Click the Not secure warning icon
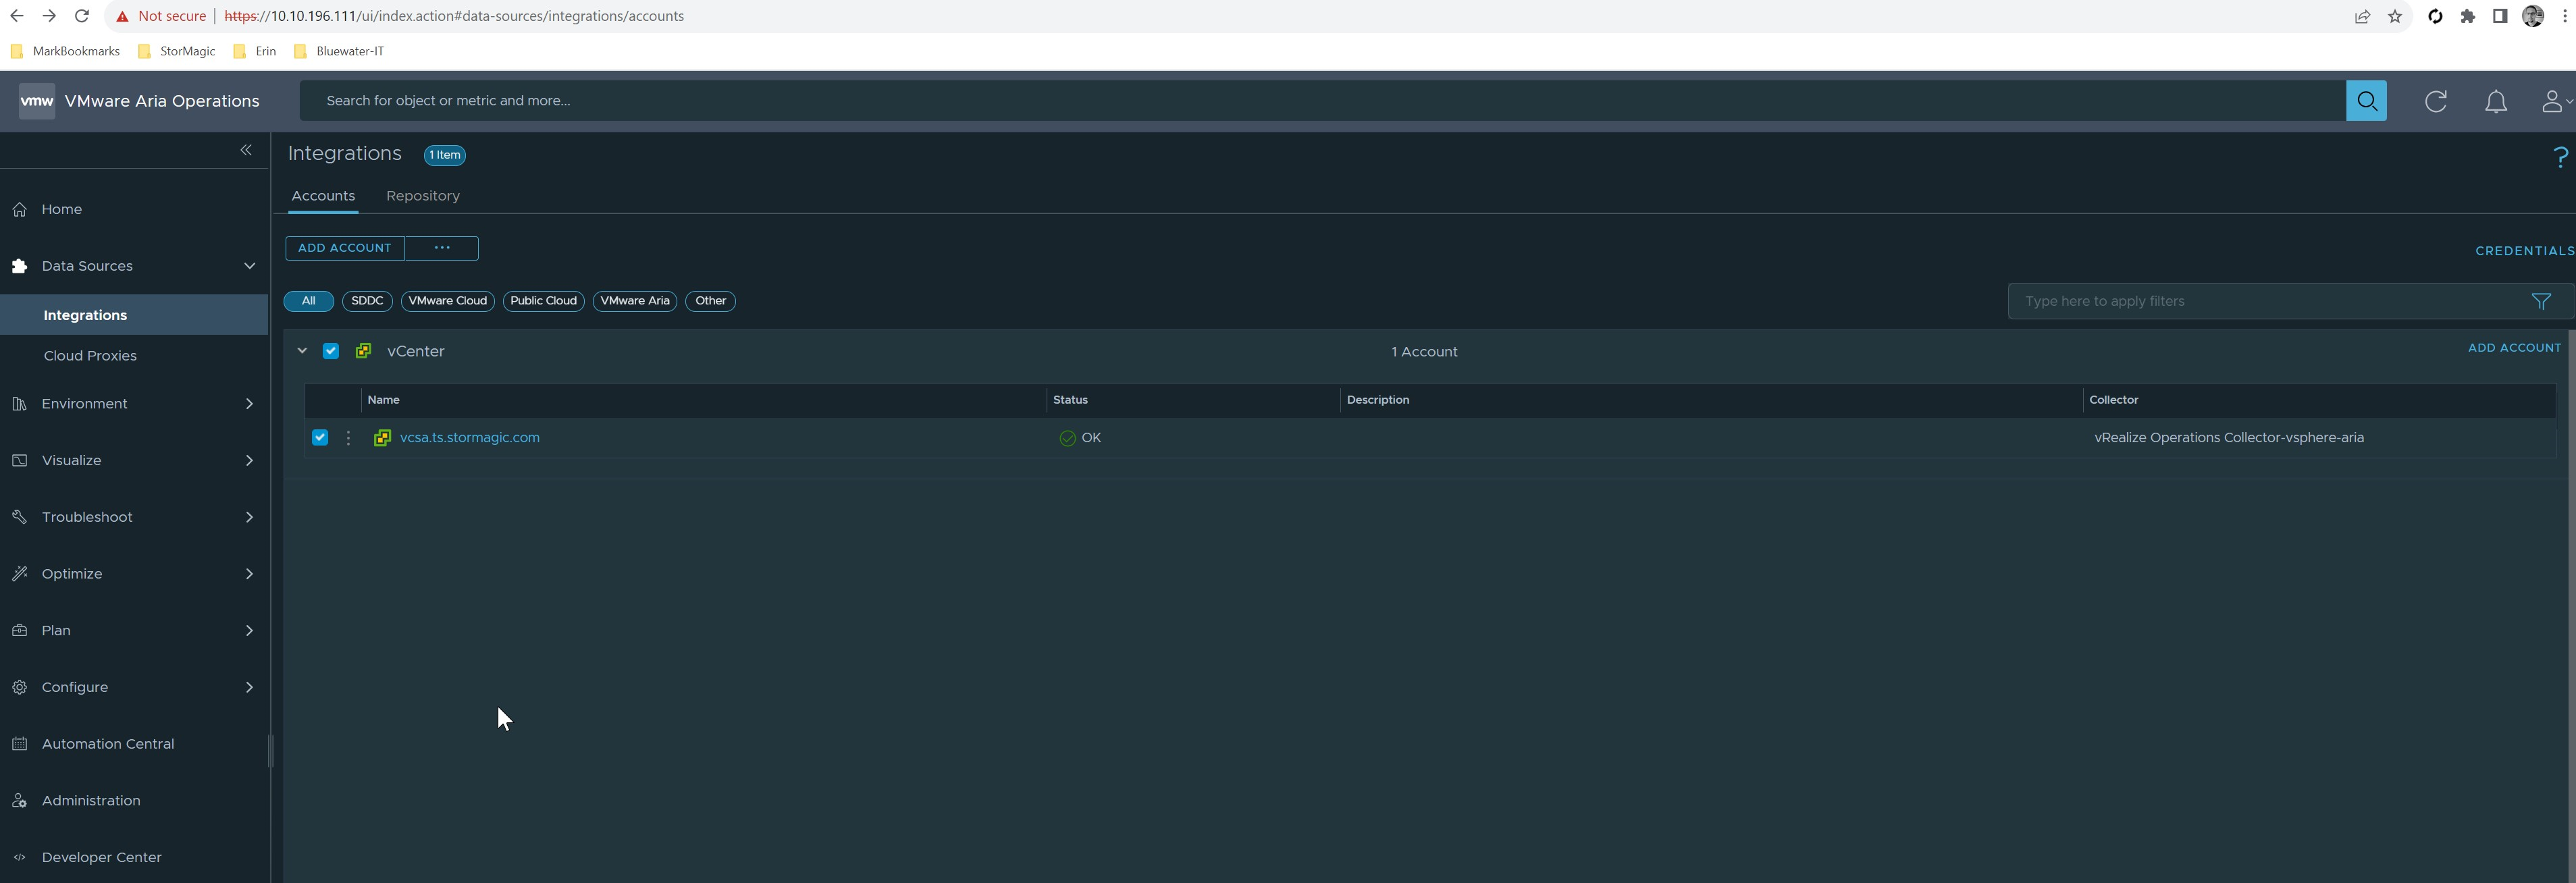 point(122,16)
